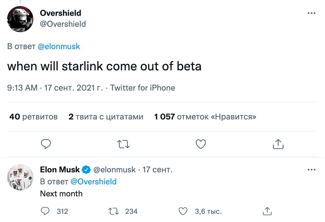This screenshot has height=222, width=325.
Task: Click the reply icon on Elon Musk's reply
Action: tap(45, 211)
